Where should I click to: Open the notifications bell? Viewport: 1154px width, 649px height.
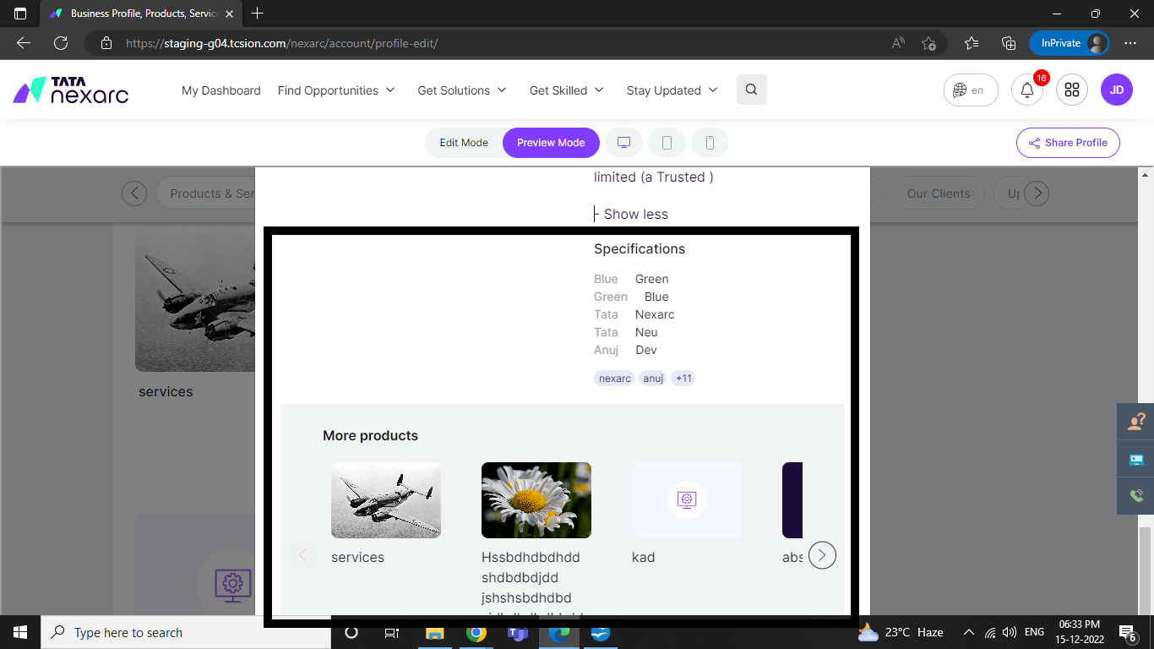pos(1026,90)
